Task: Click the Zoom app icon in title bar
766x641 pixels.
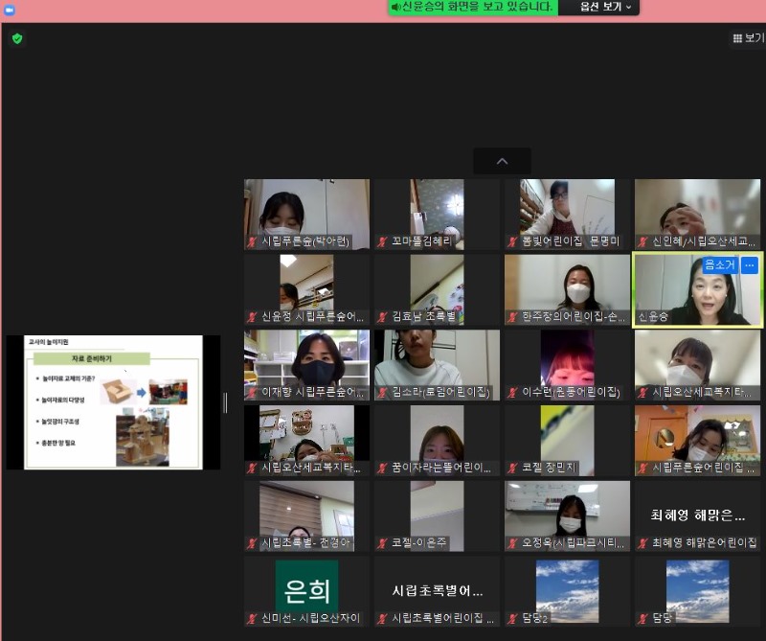Action: coord(10,9)
